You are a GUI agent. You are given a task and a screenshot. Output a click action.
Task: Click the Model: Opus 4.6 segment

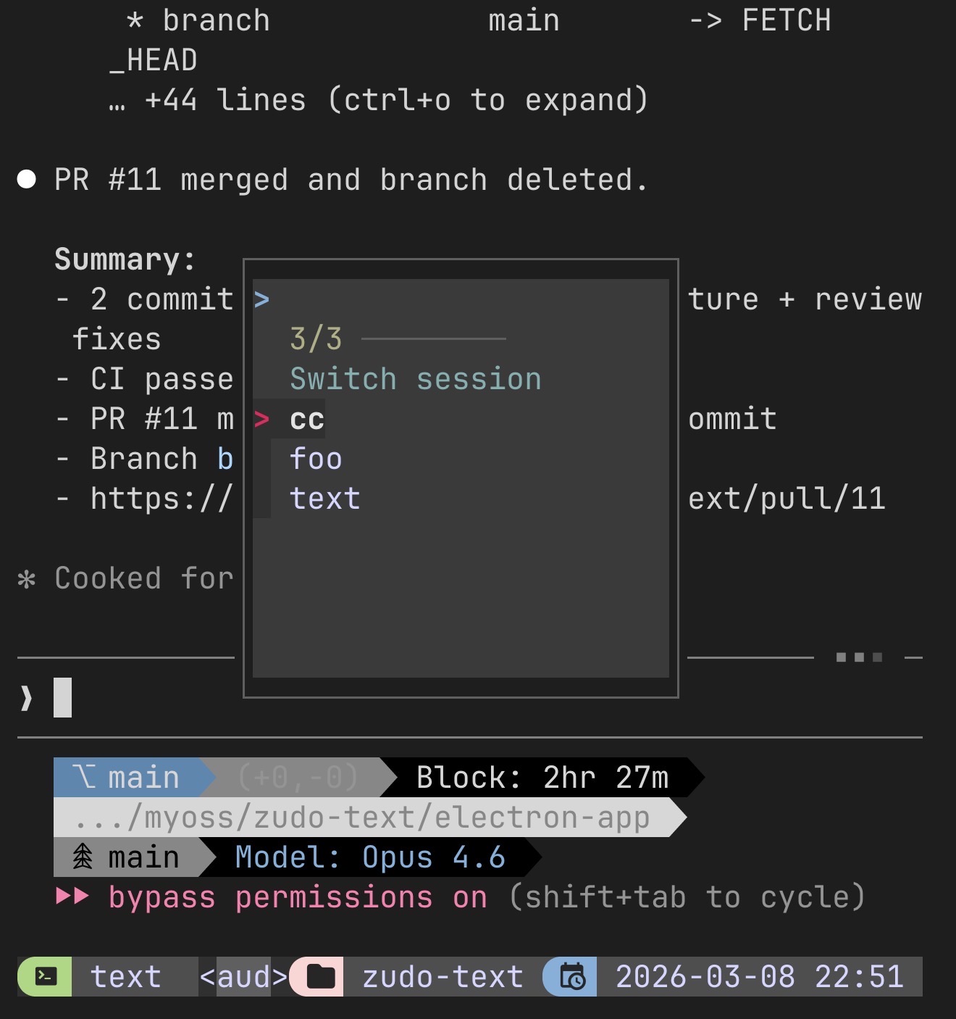click(371, 856)
